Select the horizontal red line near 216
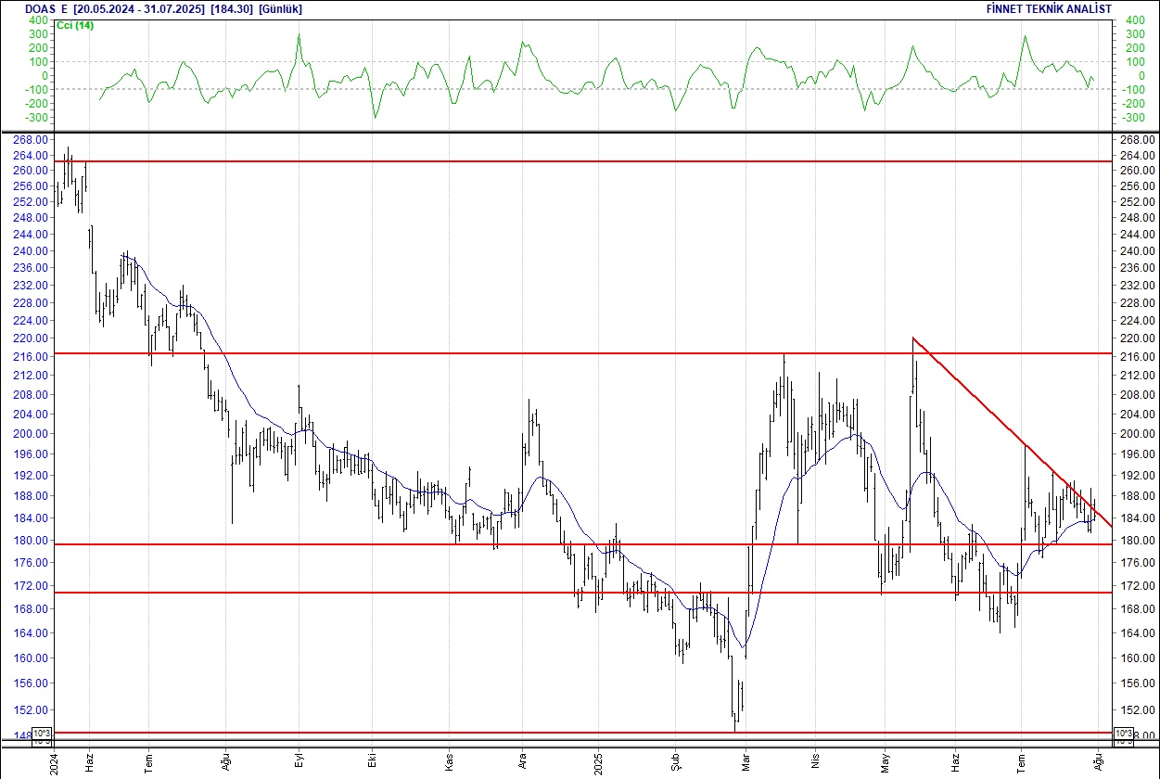1160x779 pixels. 582,353
